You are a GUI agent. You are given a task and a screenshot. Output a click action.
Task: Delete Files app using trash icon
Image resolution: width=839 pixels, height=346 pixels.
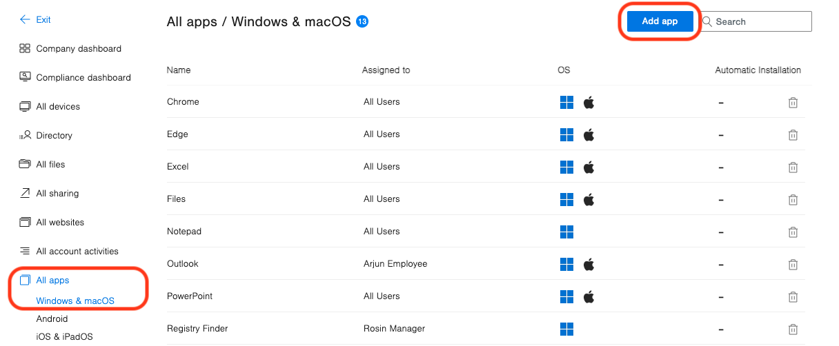793,200
